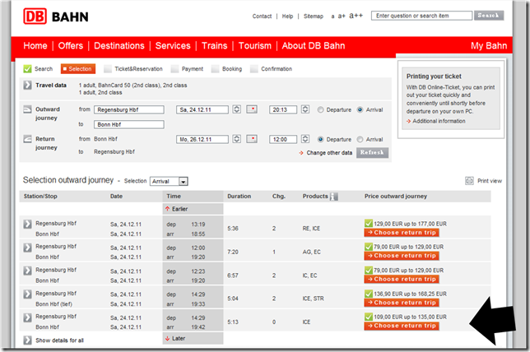Click the Outward journey icon
This screenshot has height=352, width=530.
pyautogui.click(x=27, y=109)
